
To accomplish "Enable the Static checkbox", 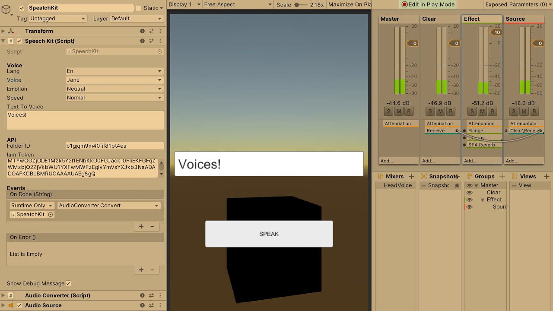I will click(x=139, y=8).
